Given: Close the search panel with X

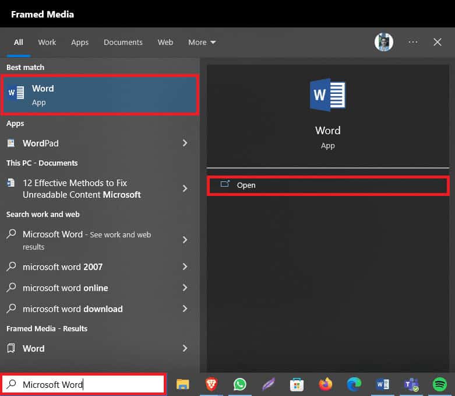Looking at the screenshot, I should [x=438, y=42].
